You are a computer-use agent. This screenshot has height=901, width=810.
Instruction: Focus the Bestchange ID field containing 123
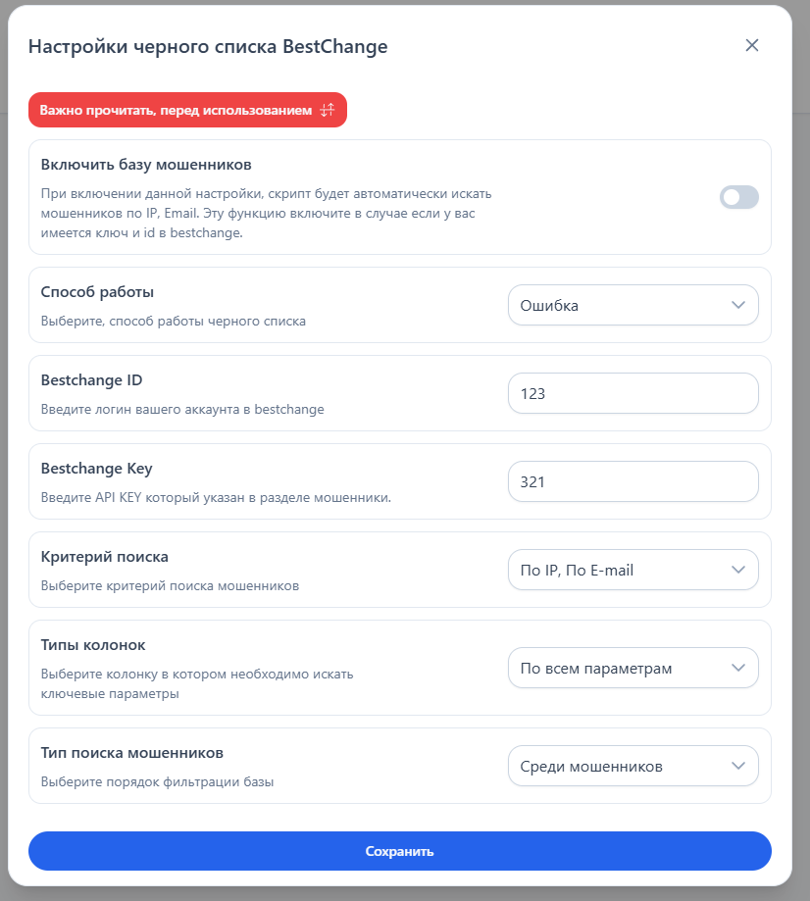[633, 393]
